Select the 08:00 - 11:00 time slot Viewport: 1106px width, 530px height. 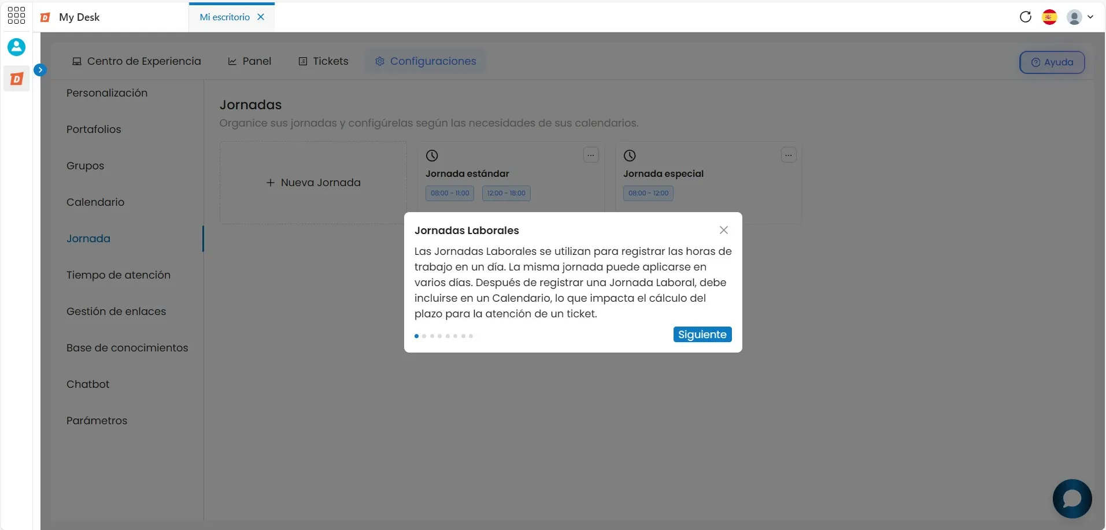pyautogui.click(x=450, y=193)
